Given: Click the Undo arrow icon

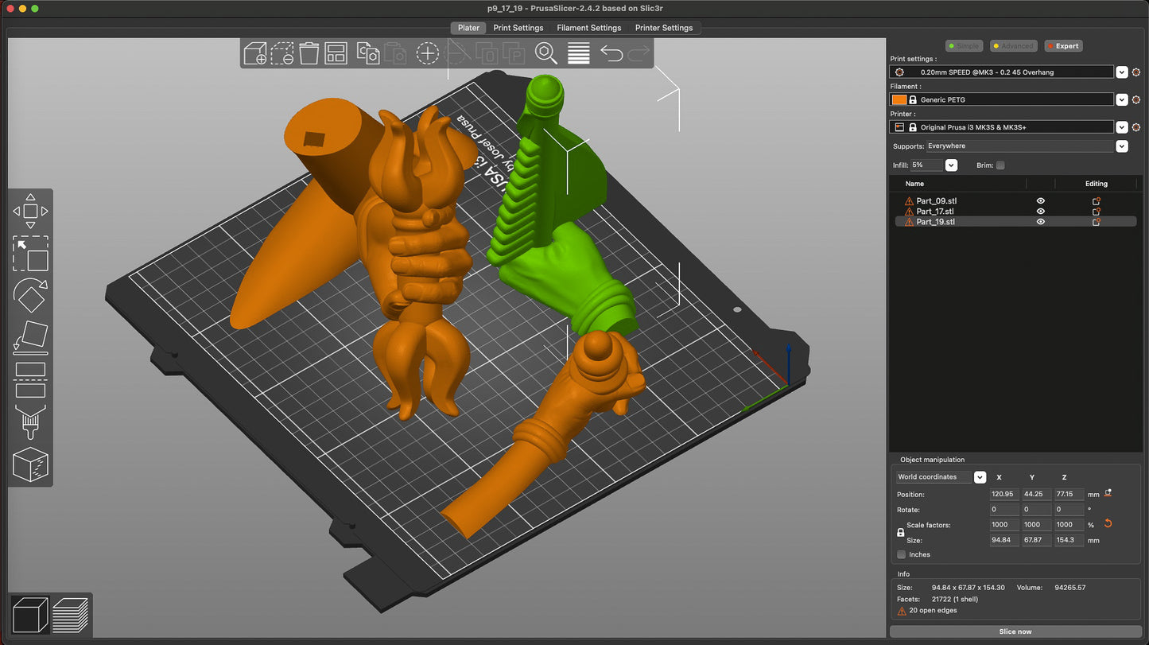Looking at the screenshot, I should pos(611,53).
